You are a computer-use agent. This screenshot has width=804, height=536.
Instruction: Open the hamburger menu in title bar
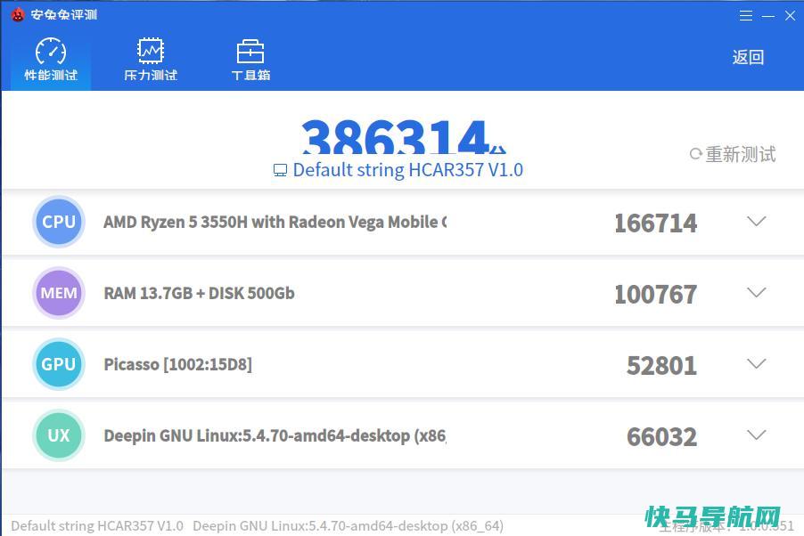coord(746,16)
